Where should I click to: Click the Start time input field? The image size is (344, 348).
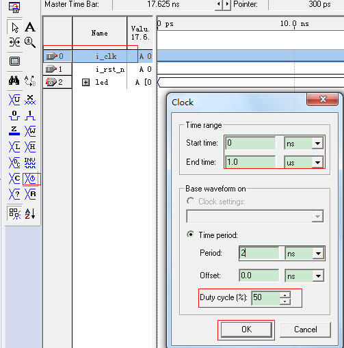coord(250,144)
